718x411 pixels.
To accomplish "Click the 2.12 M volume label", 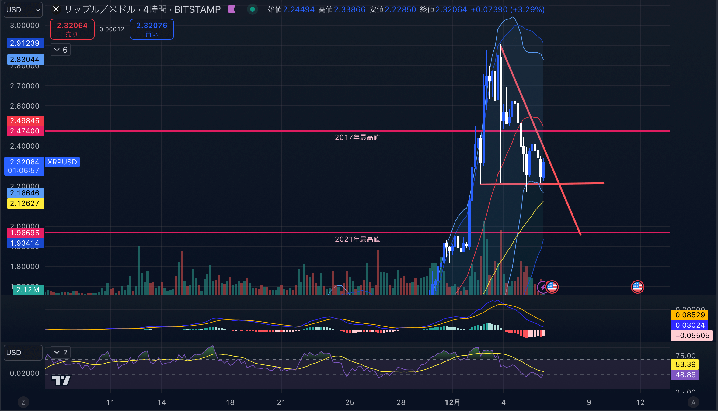I will pos(28,290).
